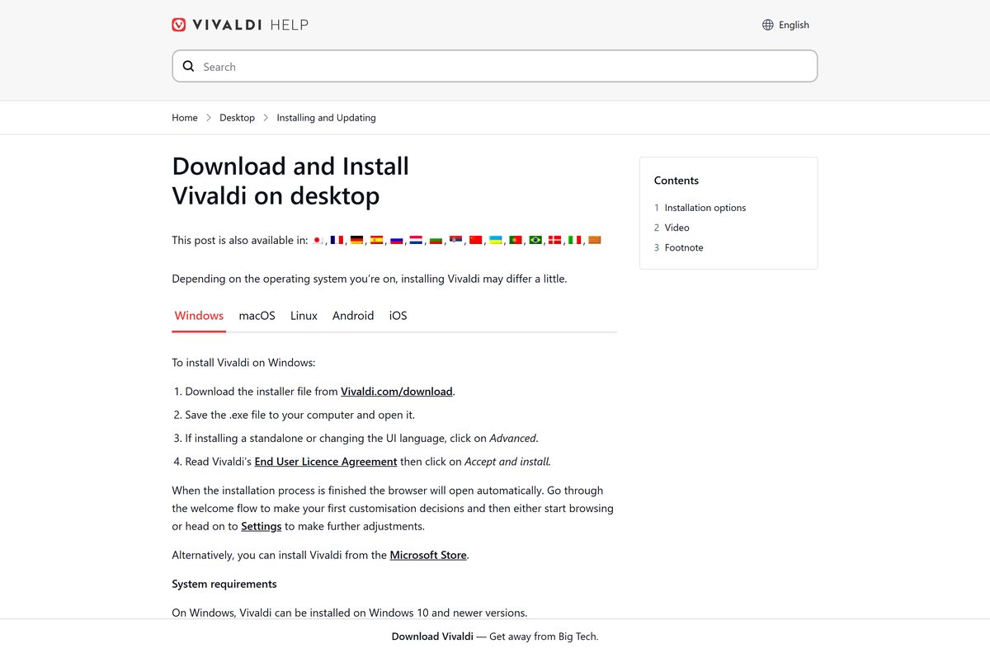Click the globe language icon
This screenshot has width=990, height=653.
pos(768,25)
